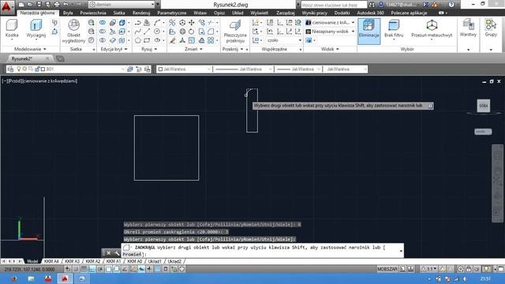The image size is (505, 284).
Task: Click the erase tool in Zmień panel
Action: (173, 40)
